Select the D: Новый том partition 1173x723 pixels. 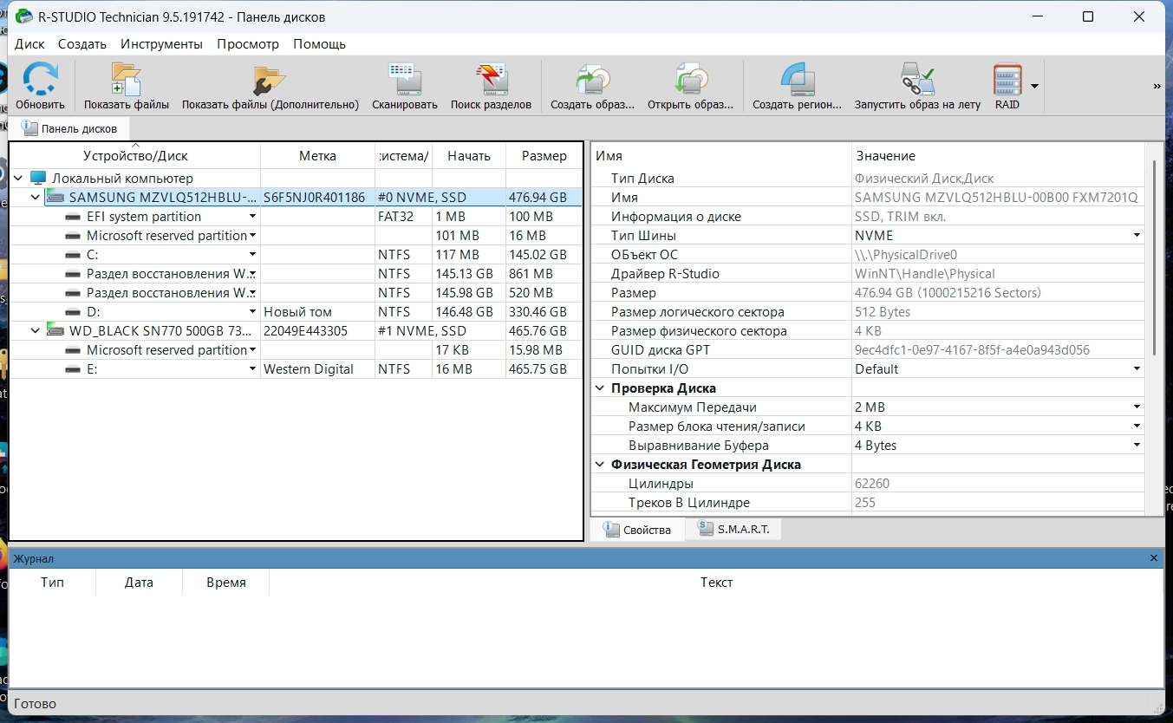point(92,312)
